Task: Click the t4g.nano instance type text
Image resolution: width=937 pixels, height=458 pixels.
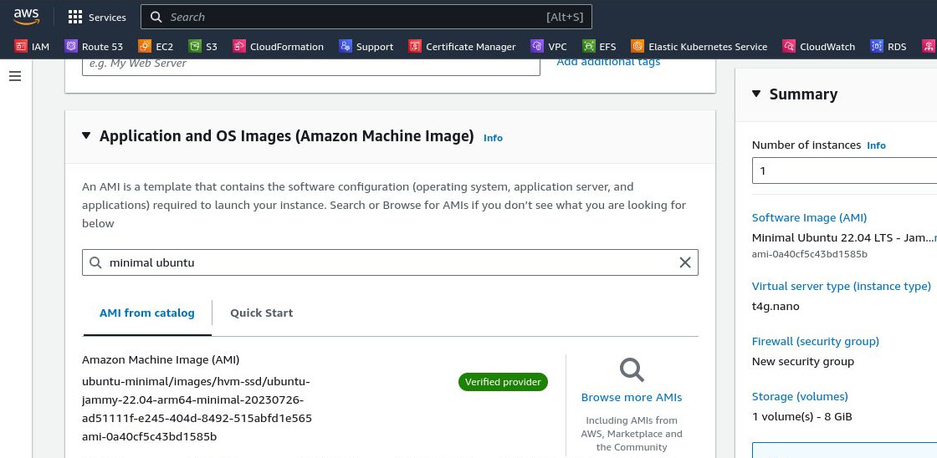Action: pyautogui.click(x=776, y=307)
